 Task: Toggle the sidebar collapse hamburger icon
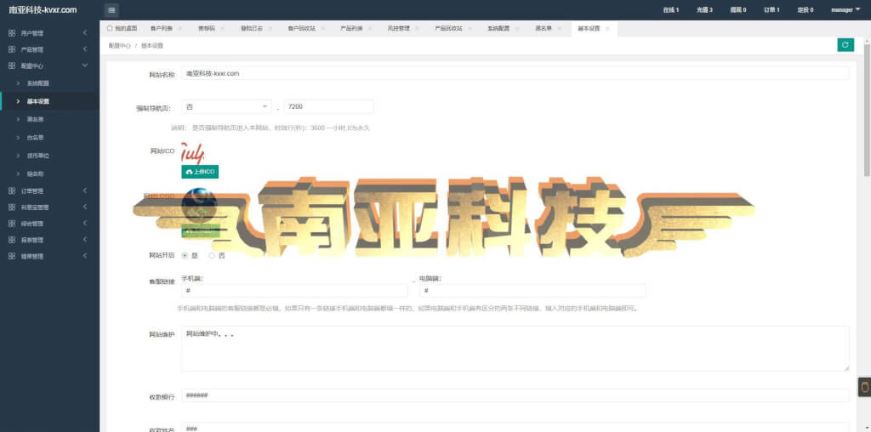(111, 10)
